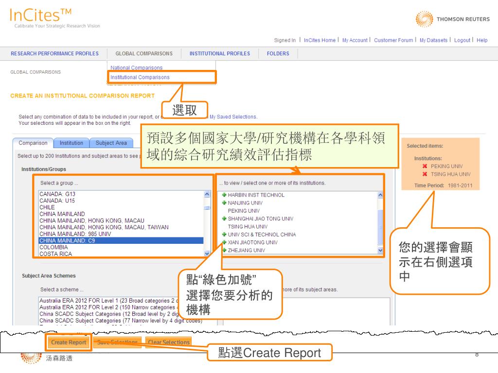
Task: Select CANADA: U15 group
Action: click(x=121, y=201)
